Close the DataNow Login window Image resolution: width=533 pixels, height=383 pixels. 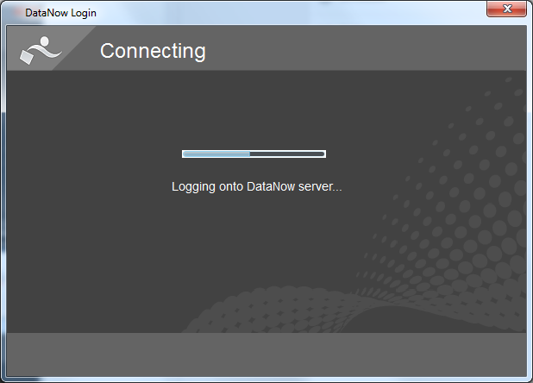pyautogui.click(x=506, y=9)
